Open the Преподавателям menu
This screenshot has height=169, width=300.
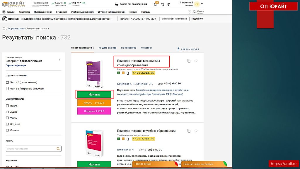(x=43, y=12)
